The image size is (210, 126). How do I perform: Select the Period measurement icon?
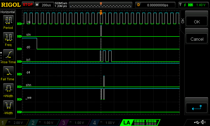pos(8,22)
